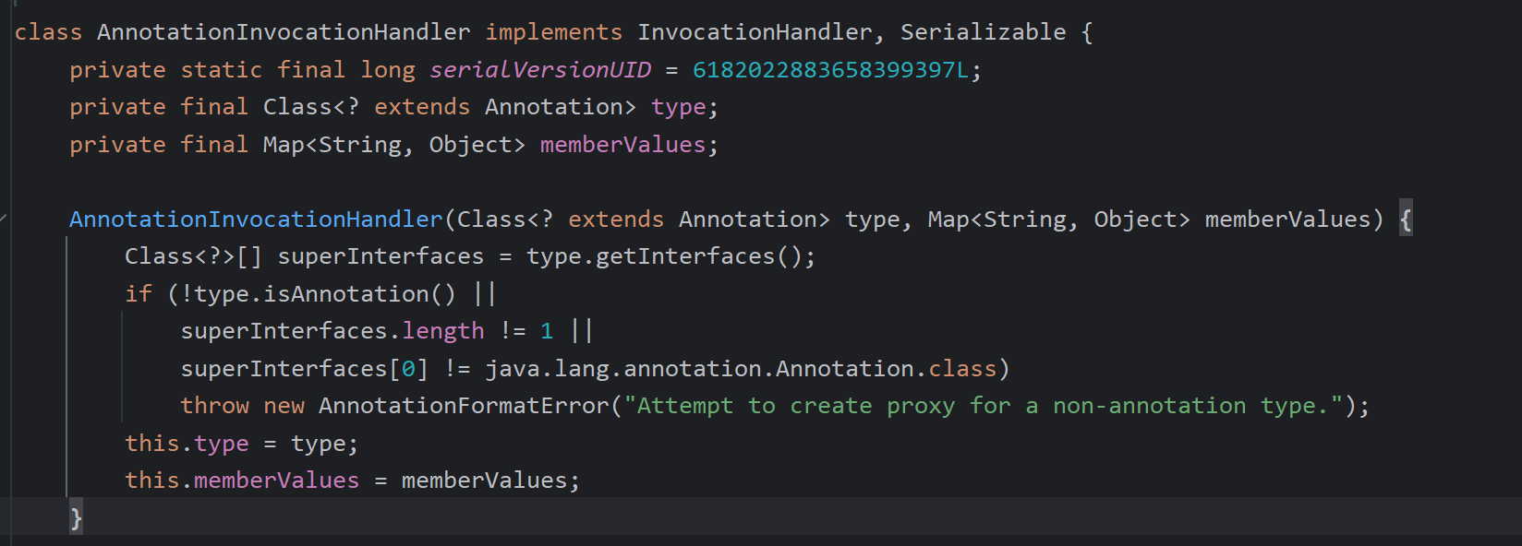This screenshot has width=1522, height=546.
Task: Click "type" in the this.type assignment
Action: [222, 444]
